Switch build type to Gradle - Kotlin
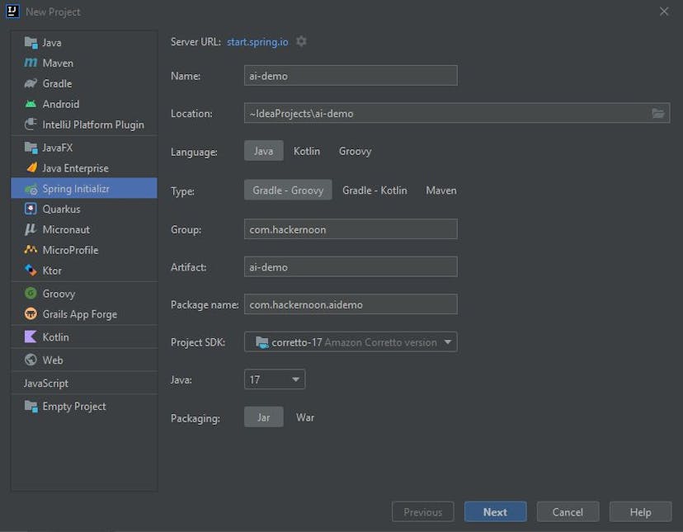683x532 pixels. 375,190
